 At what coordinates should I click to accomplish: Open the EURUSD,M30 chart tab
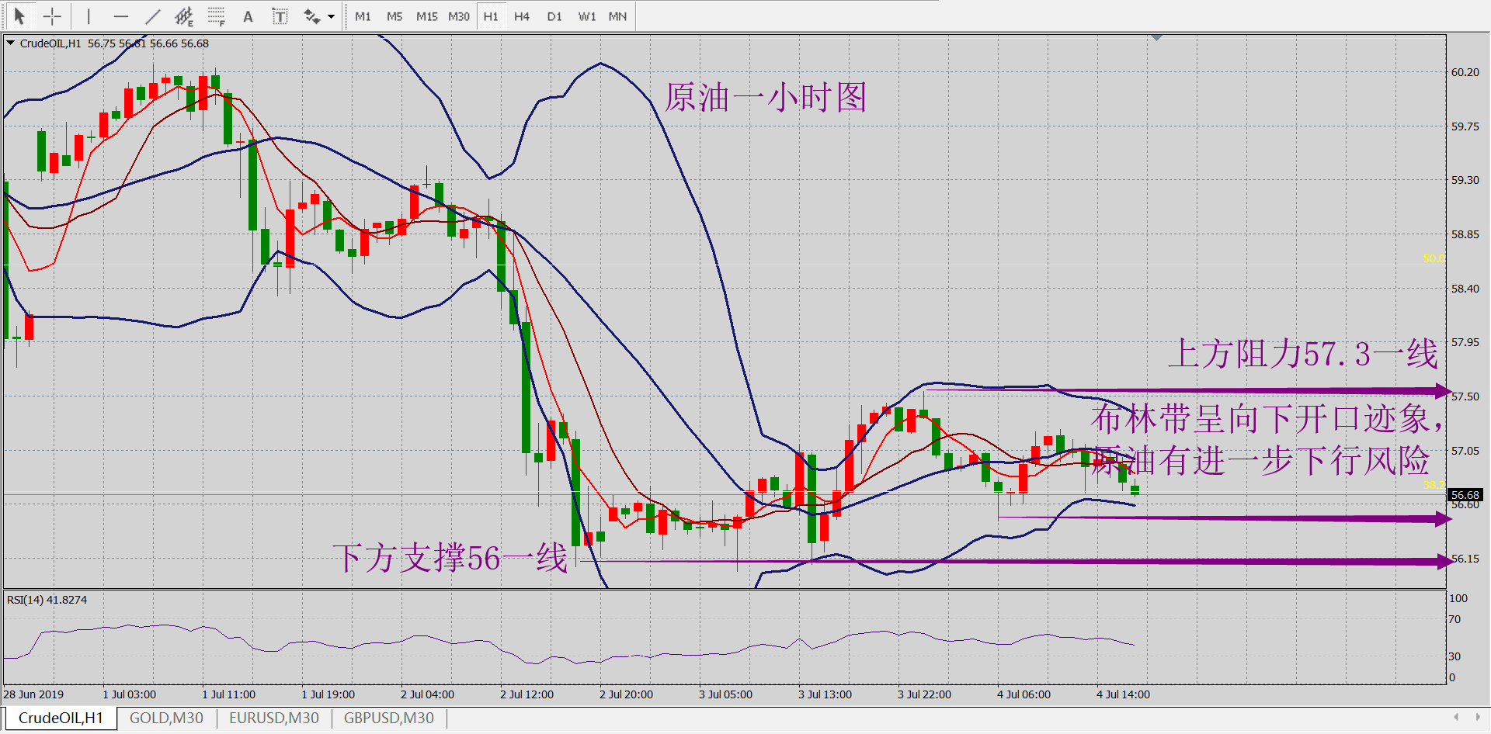(274, 718)
